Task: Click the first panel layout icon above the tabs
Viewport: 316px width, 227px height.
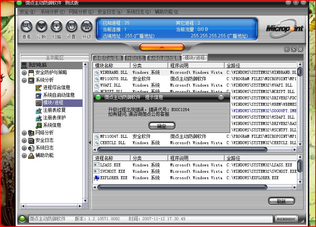Action: tap(287, 49)
